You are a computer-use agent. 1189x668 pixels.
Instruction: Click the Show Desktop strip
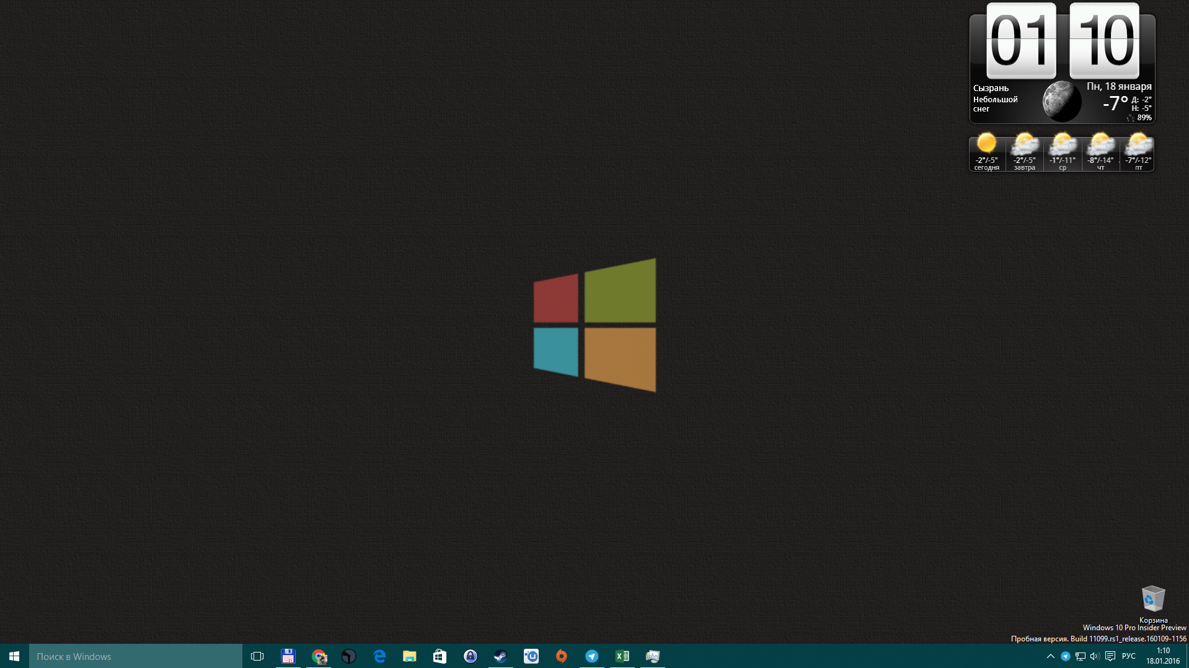[x=1187, y=656]
